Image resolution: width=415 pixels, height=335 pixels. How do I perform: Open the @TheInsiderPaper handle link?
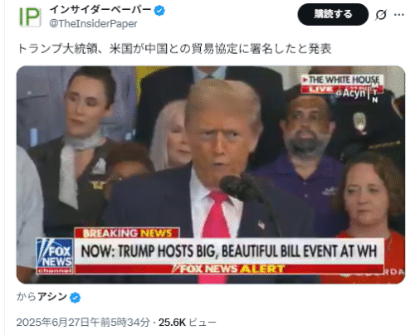pyautogui.click(x=93, y=24)
